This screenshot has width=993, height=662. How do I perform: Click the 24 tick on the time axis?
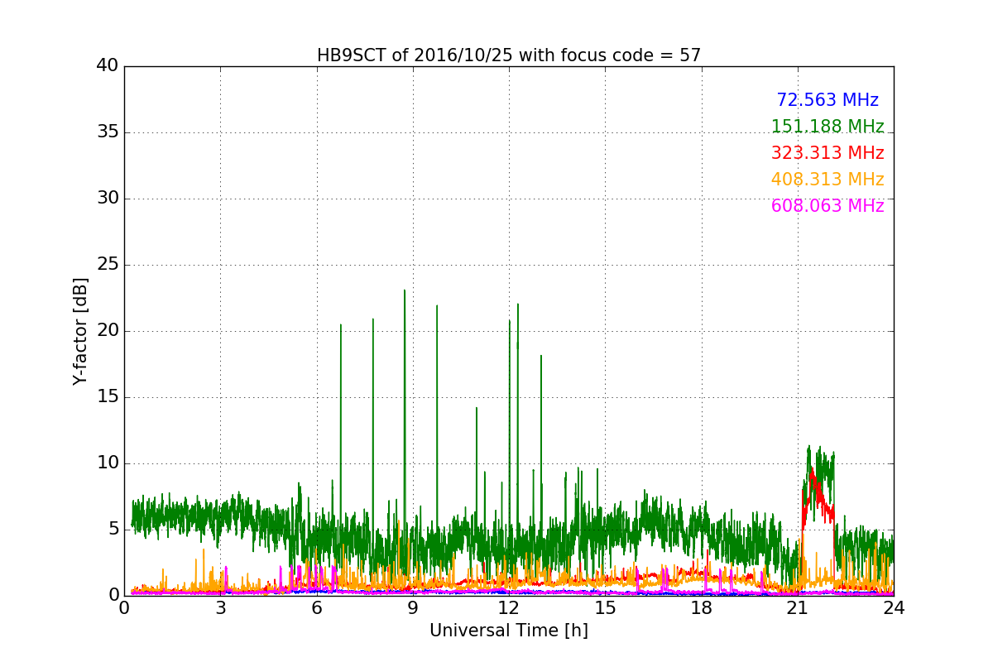click(x=894, y=608)
